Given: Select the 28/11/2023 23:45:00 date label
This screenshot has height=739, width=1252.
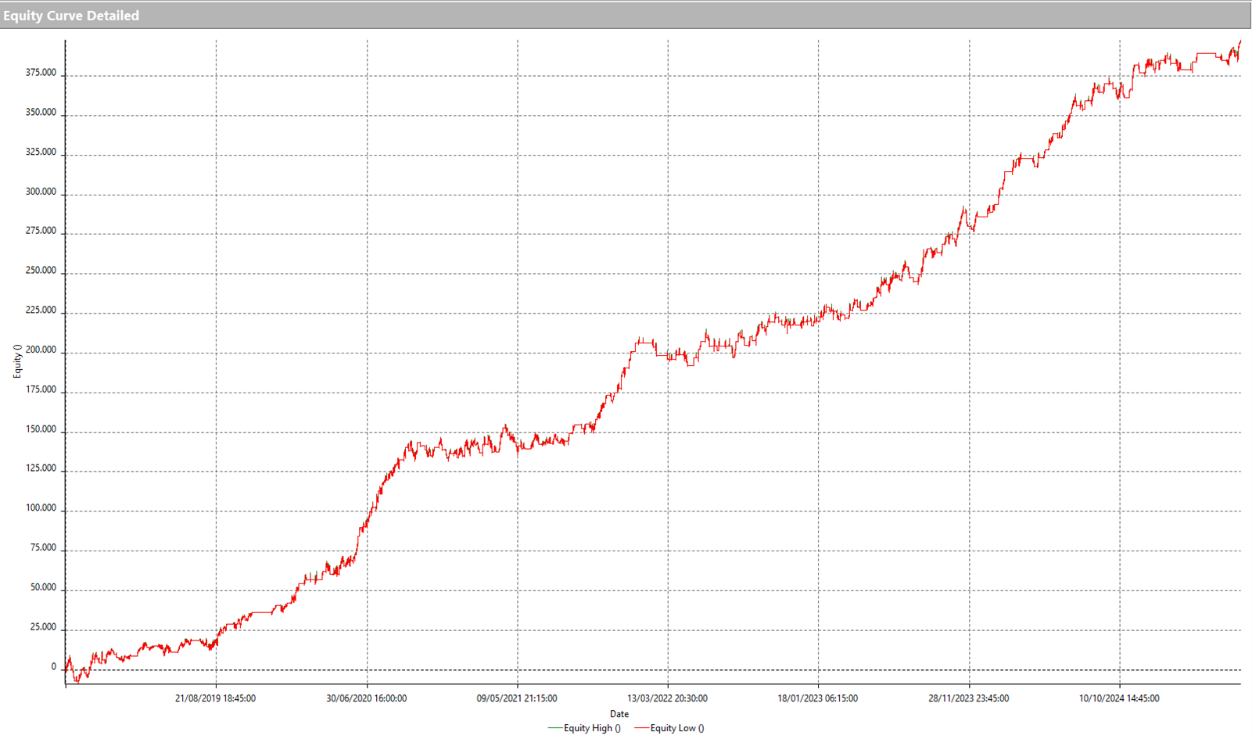Looking at the screenshot, I should tap(968, 698).
